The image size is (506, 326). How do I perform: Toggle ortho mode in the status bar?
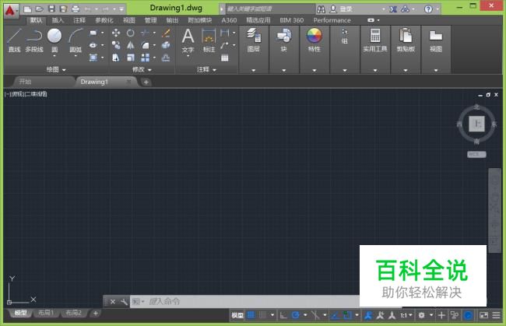[x=283, y=315]
